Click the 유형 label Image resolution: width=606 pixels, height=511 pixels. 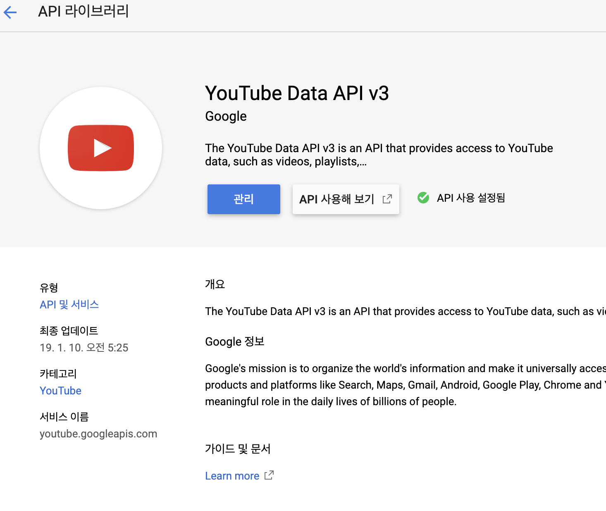[49, 288]
